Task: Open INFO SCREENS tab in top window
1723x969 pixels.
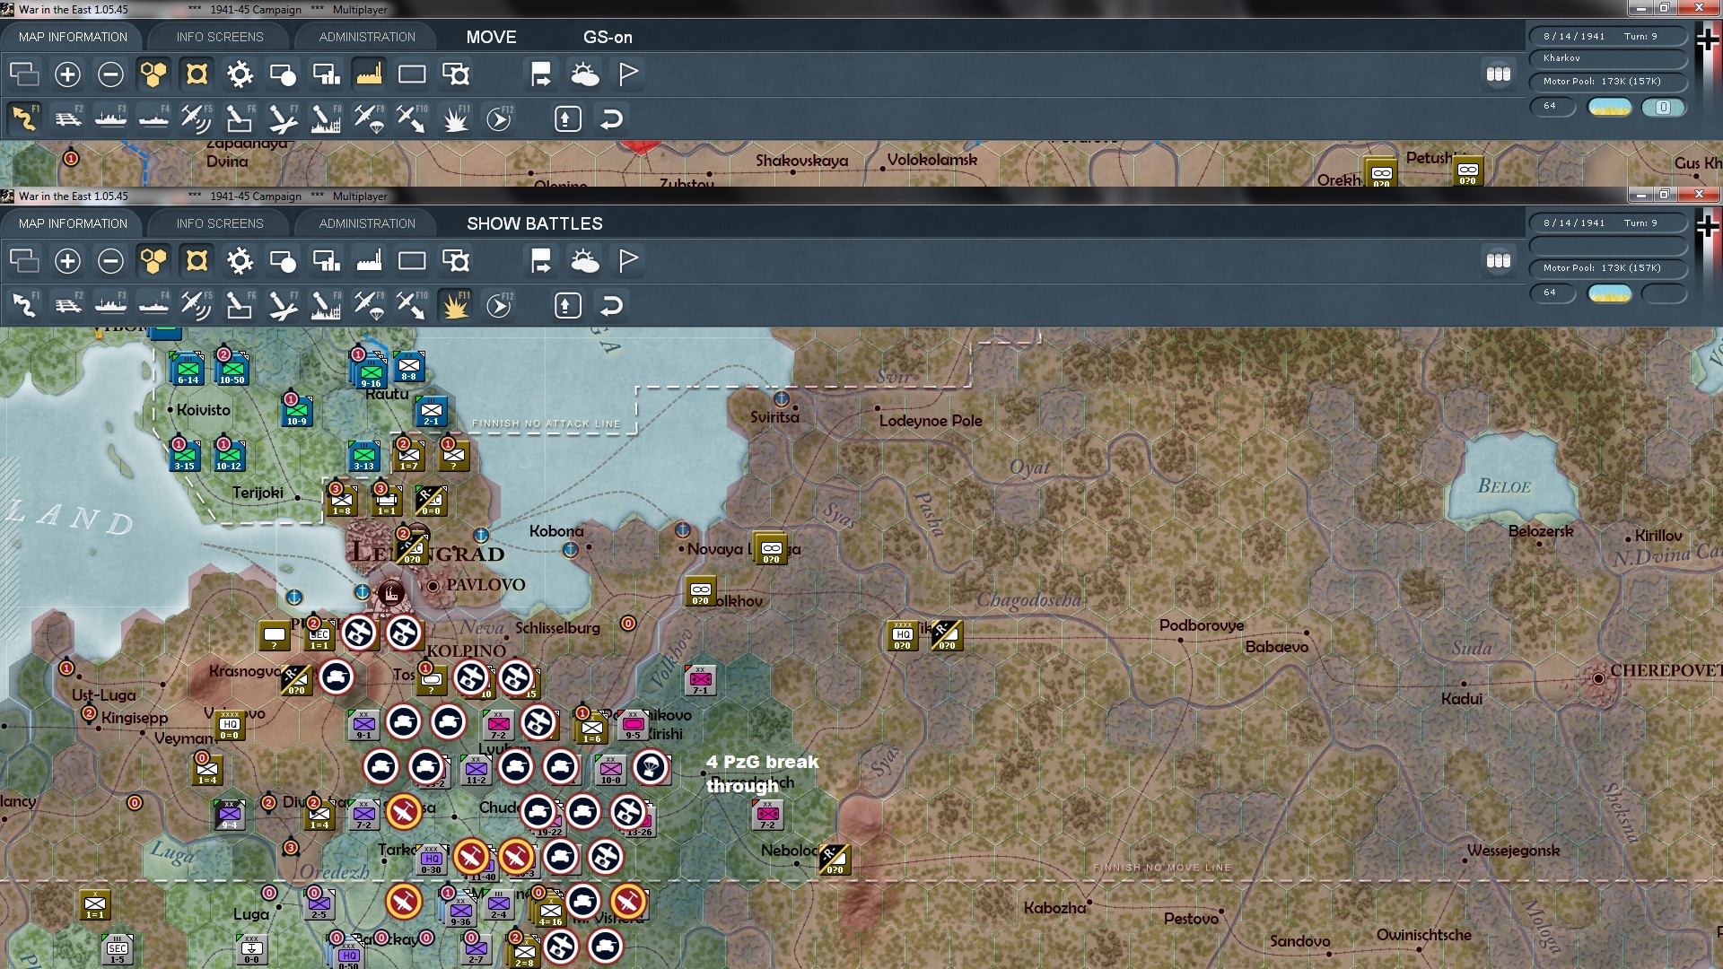Action: click(220, 37)
